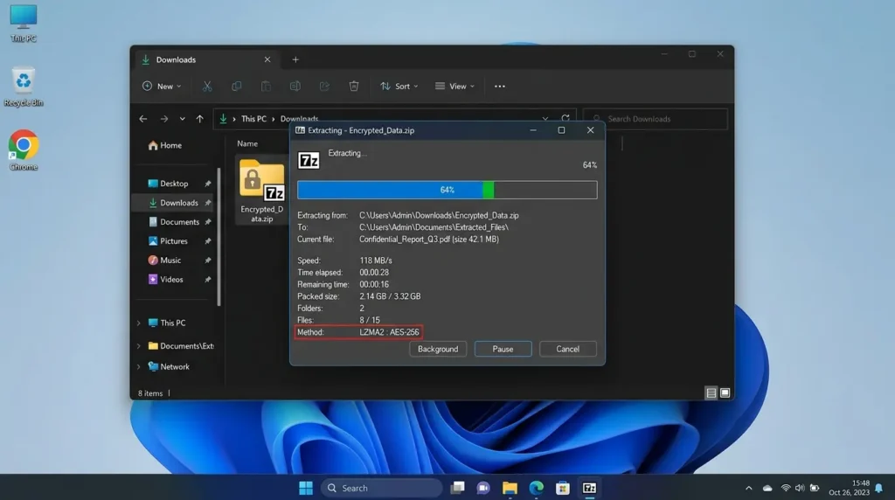The height and width of the screenshot is (500, 895).
Task: Click the Copy icon in Explorer toolbar
Action: (236, 87)
